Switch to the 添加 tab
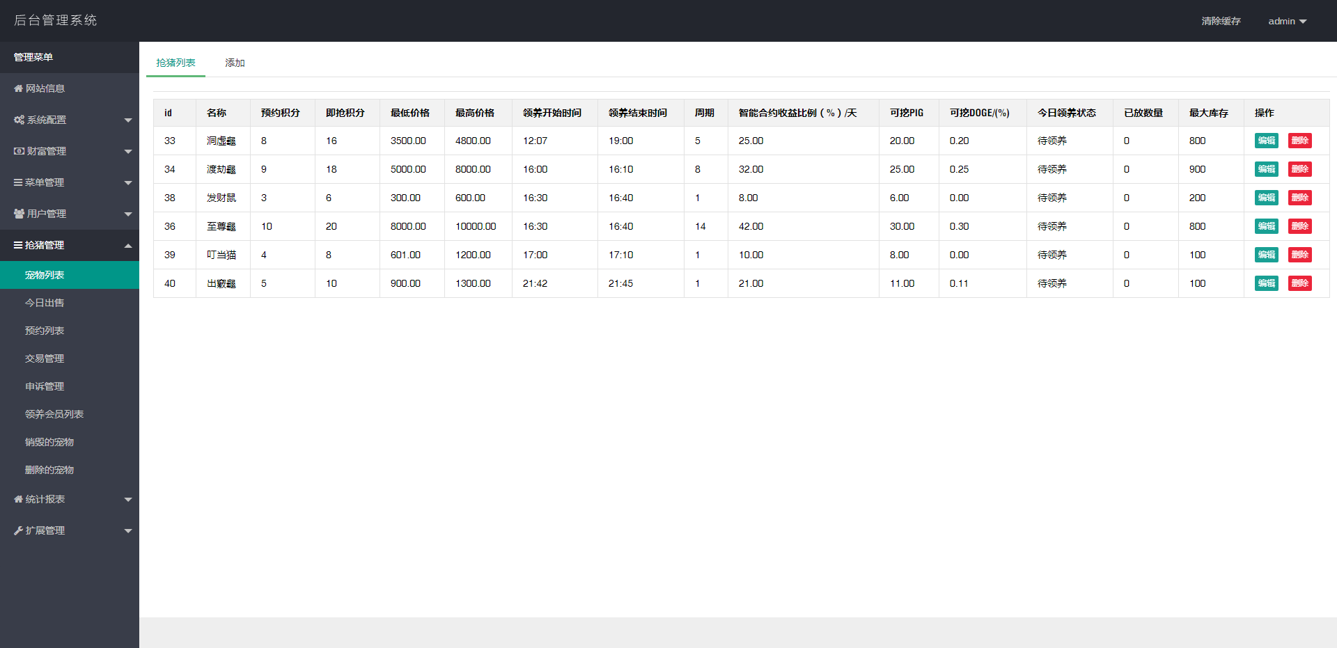The height and width of the screenshot is (648, 1337). click(x=235, y=63)
